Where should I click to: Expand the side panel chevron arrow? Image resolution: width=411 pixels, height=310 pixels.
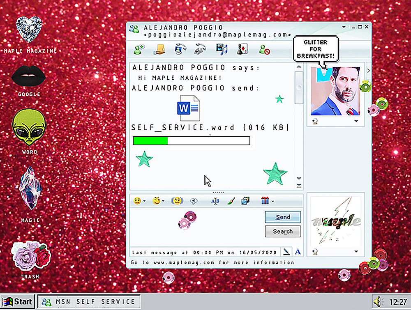[x=369, y=71]
